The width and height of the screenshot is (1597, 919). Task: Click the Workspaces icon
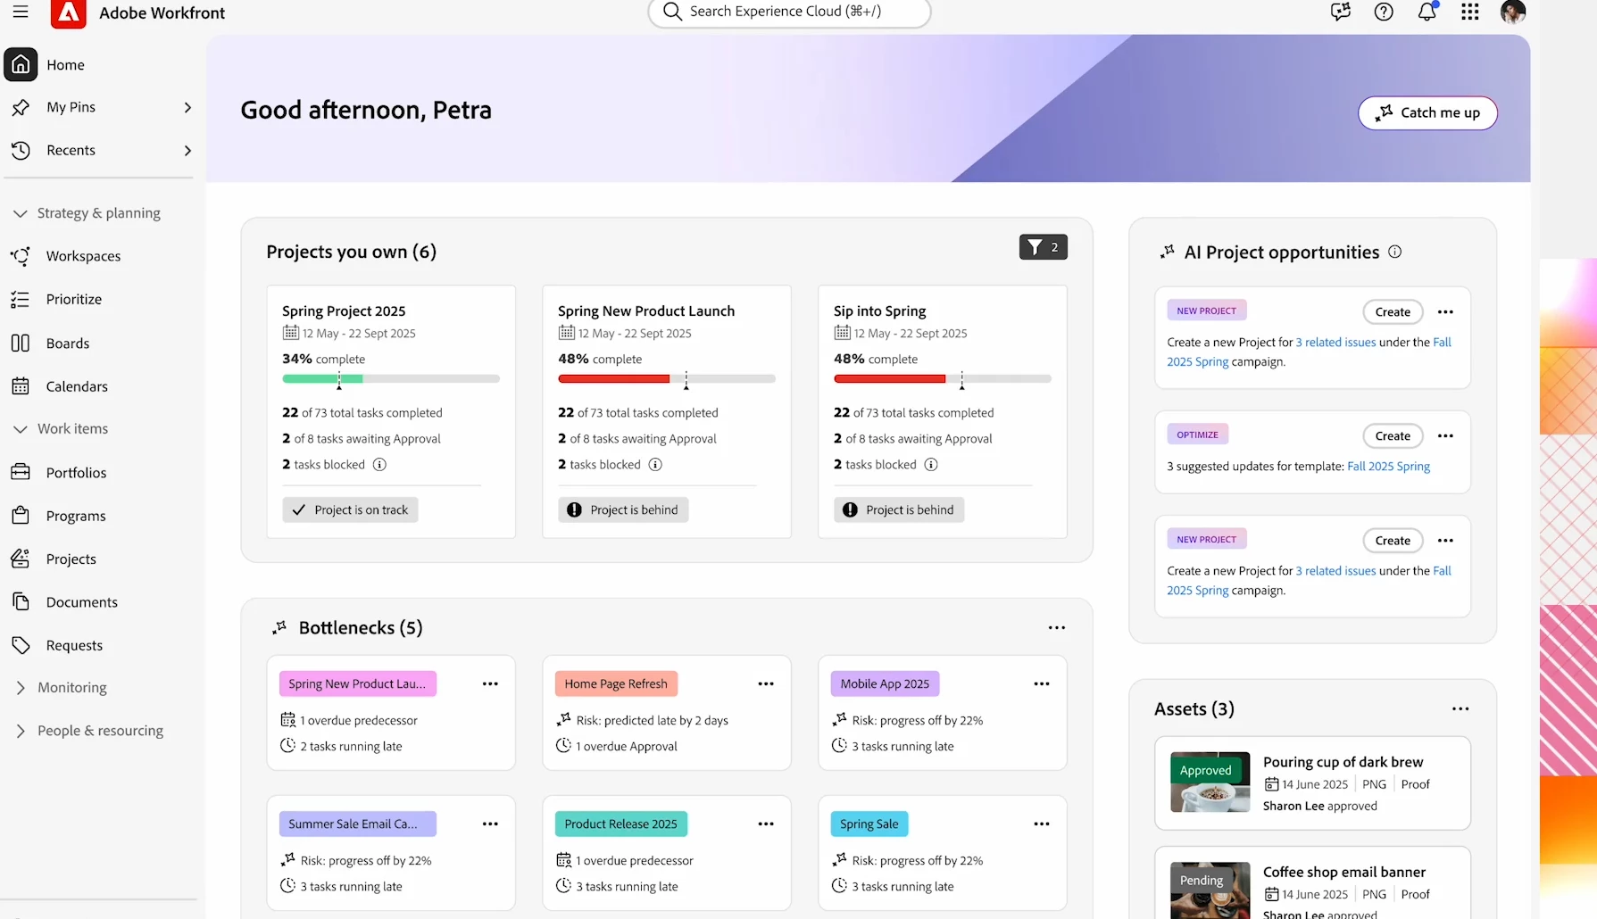pyautogui.click(x=21, y=256)
